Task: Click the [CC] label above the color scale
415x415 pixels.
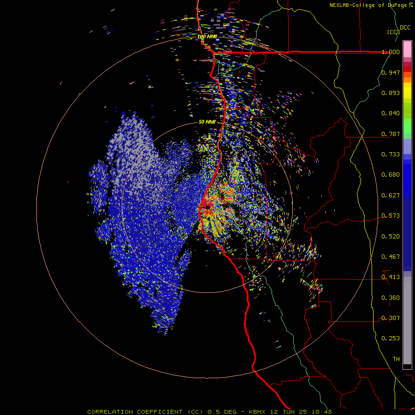Action: [393, 32]
